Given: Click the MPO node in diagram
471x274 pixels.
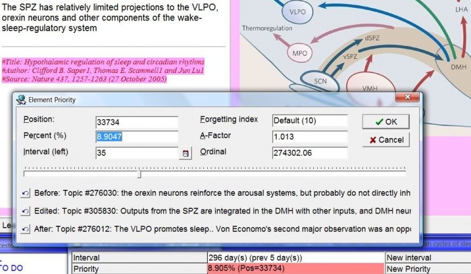Looking at the screenshot, I should (300, 53).
